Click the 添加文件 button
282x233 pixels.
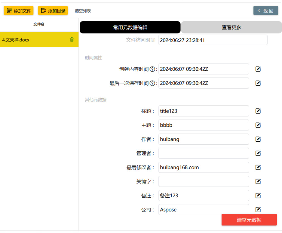click(x=18, y=10)
